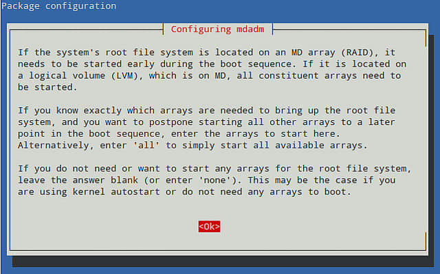Click the paragraph starting 'If you do not need'
Image resolution: width=440 pixels, height=274 pixels.
pyautogui.click(x=214, y=180)
